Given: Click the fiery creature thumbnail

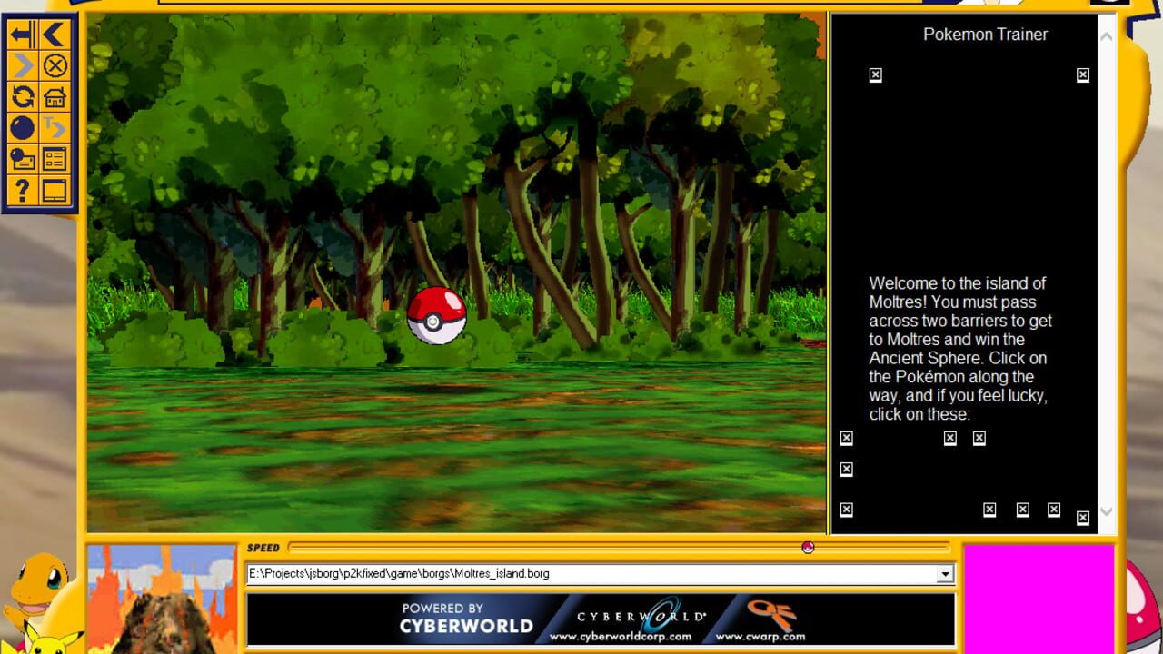Looking at the screenshot, I should coord(163,599).
